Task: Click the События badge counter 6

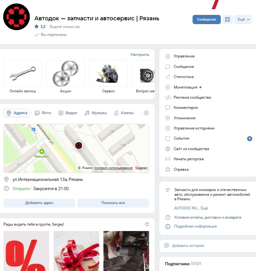Action: (x=249, y=138)
